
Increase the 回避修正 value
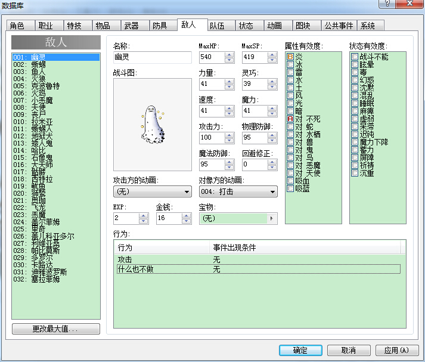(272, 162)
